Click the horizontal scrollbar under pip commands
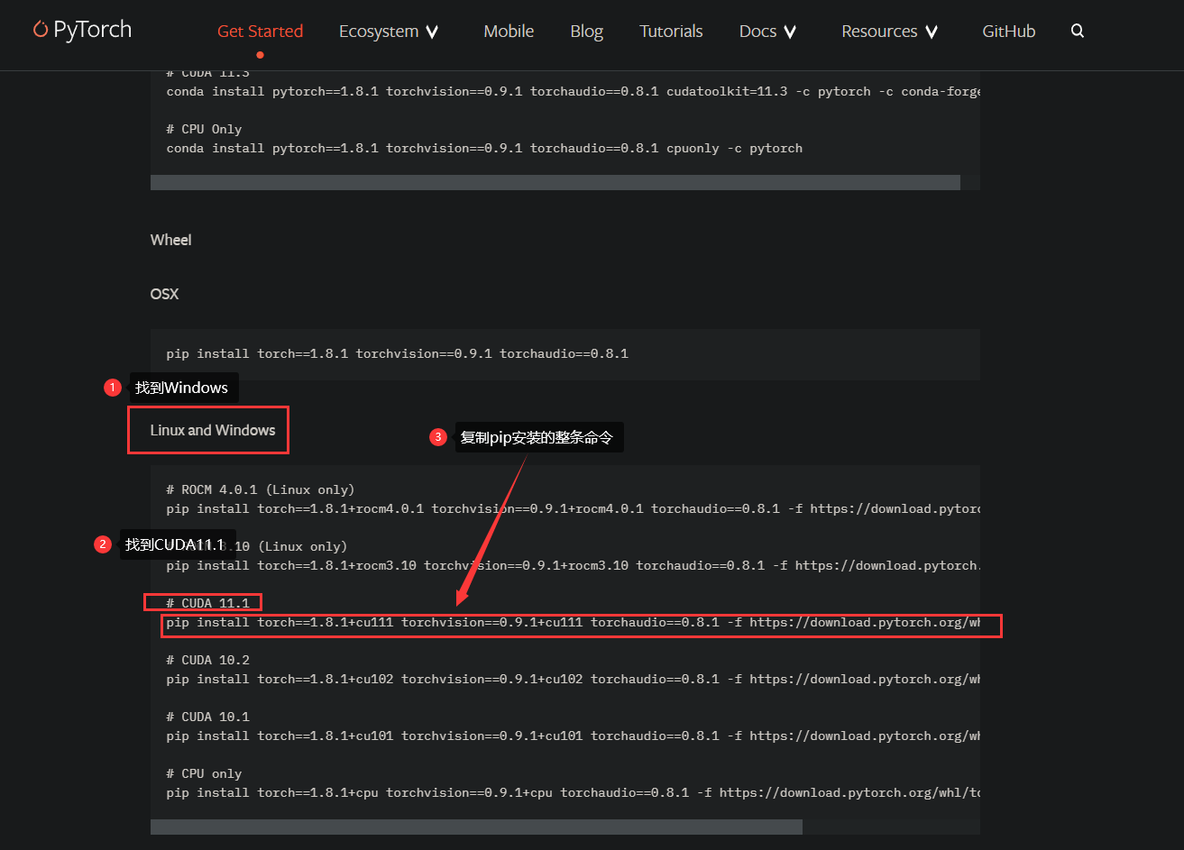 [x=476, y=827]
